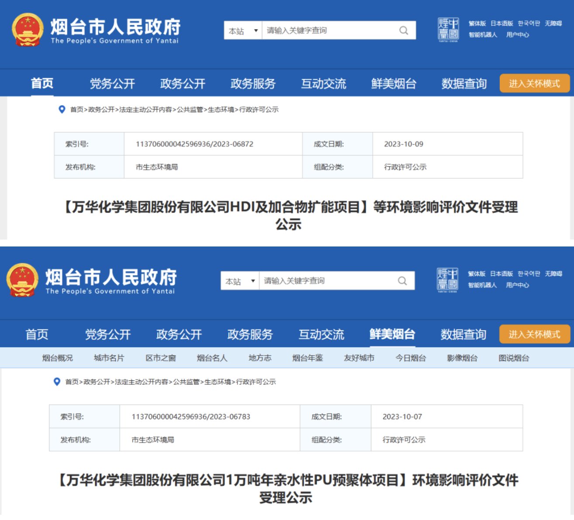The width and height of the screenshot is (574, 520).
Task: Click index number 113706000042596936/2023-06783
Action: click(191, 417)
